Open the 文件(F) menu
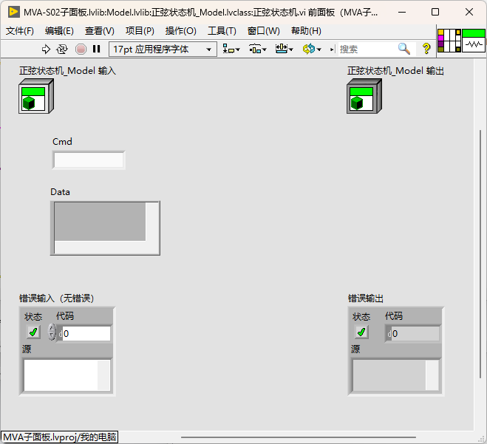The height and width of the screenshot is (444, 487). [x=20, y=31]
